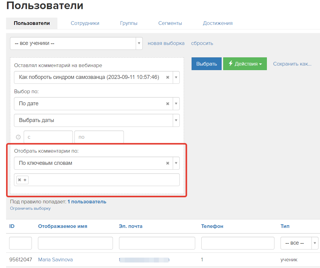Image resolution: width=320 pixels, height=268 pixels.
Task: Click the clock icon beside the date fields
Action: [18, 137]
